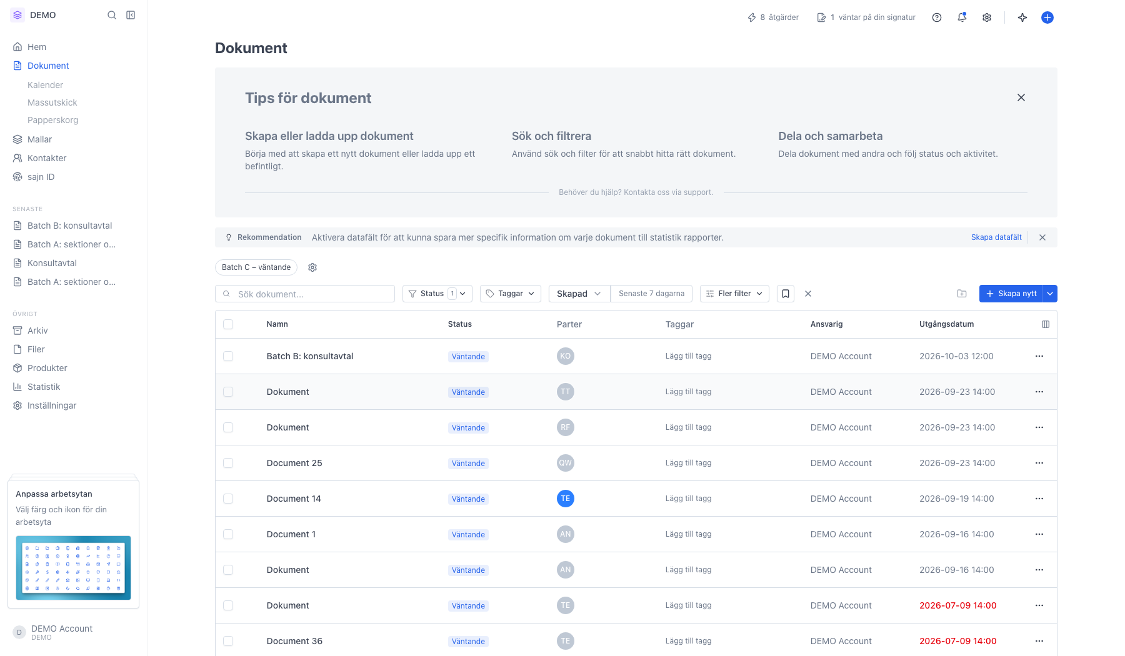Focus the Sök dokument search field
1125x656 pixels.
pyautogui.click(x=305, y=294)
